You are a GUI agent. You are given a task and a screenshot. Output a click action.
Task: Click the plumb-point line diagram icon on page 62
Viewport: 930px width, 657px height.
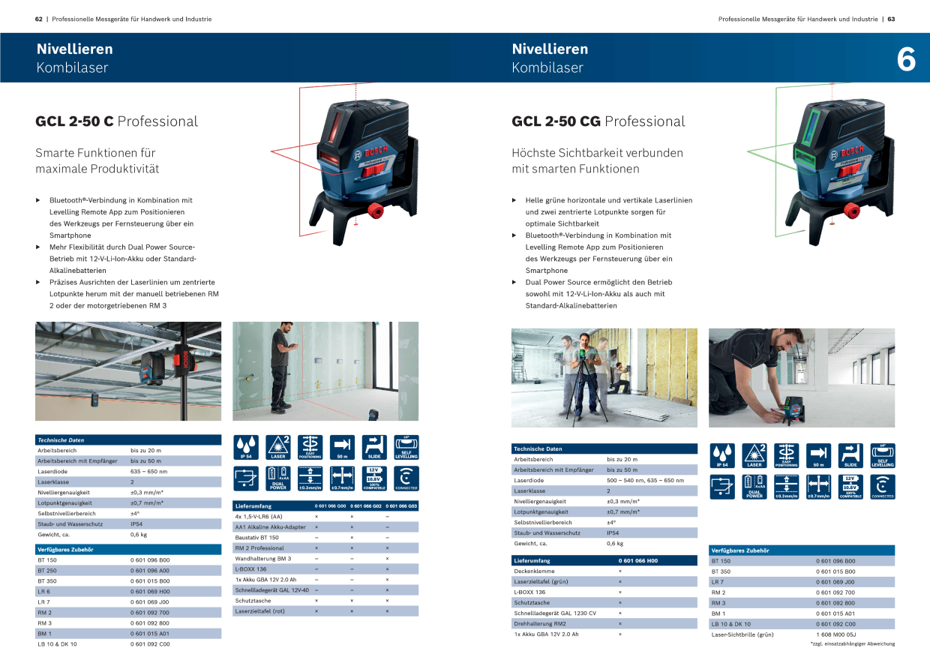[x=246, y=478]
